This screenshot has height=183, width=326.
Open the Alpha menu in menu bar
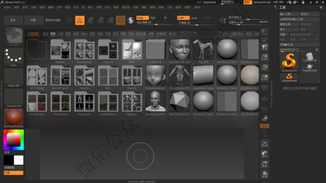(7, 7)
